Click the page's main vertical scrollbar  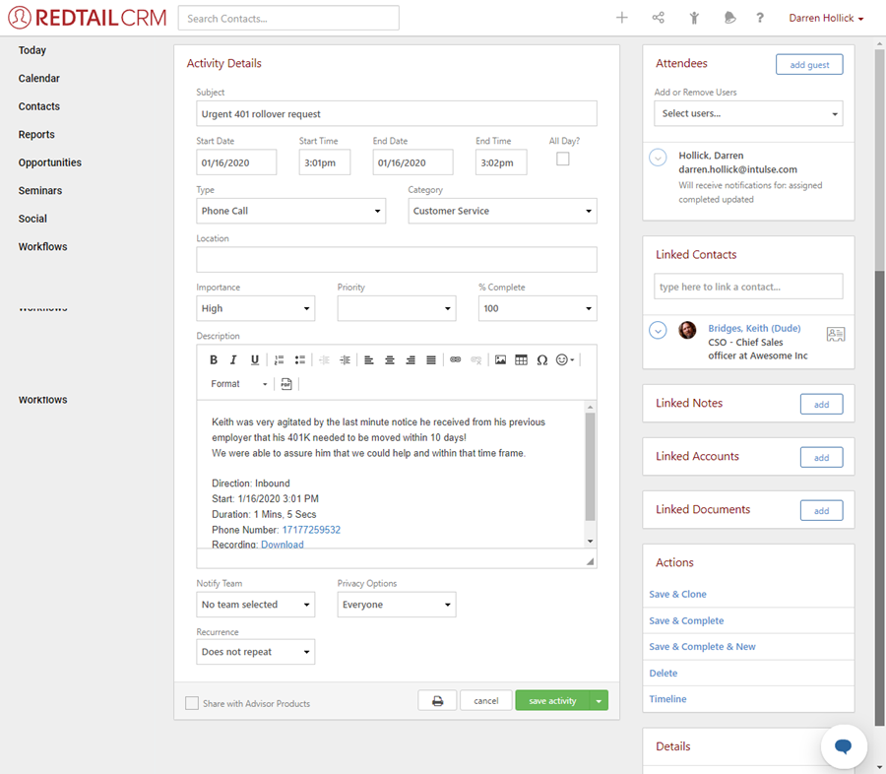880,497
